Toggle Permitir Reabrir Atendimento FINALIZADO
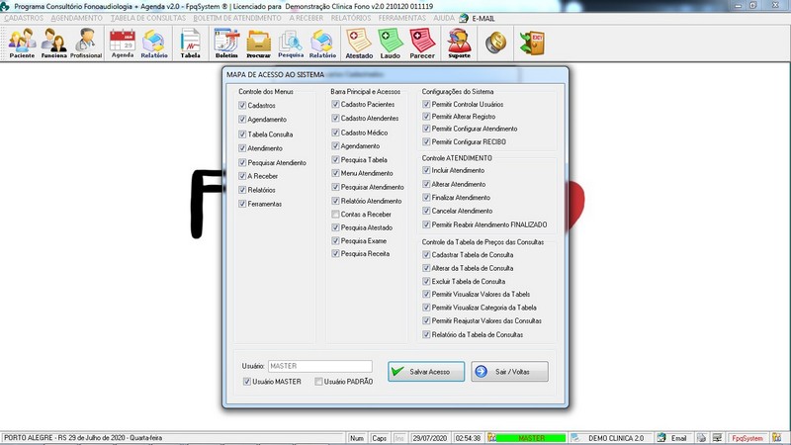This screenshot has width=791, height=445. tap(426, 224)
